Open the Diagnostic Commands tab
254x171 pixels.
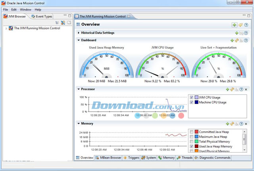pyautogui.click(x=214, y=158)
